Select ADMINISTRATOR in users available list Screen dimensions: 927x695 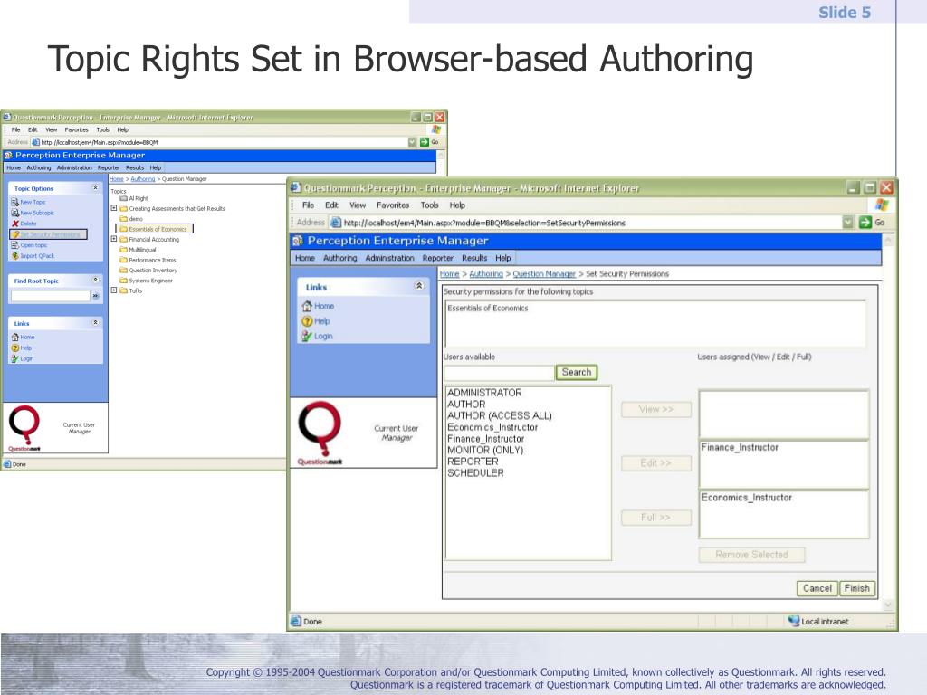(484, 393)
